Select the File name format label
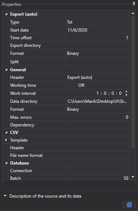 click(26, 155)
